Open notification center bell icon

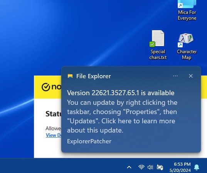(197, 167)
